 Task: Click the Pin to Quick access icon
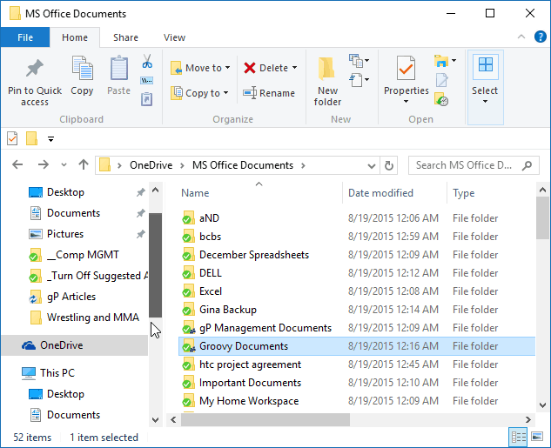(35, 68)
